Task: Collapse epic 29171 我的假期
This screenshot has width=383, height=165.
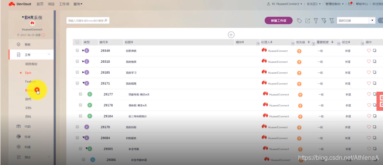Action: [83, 83]
